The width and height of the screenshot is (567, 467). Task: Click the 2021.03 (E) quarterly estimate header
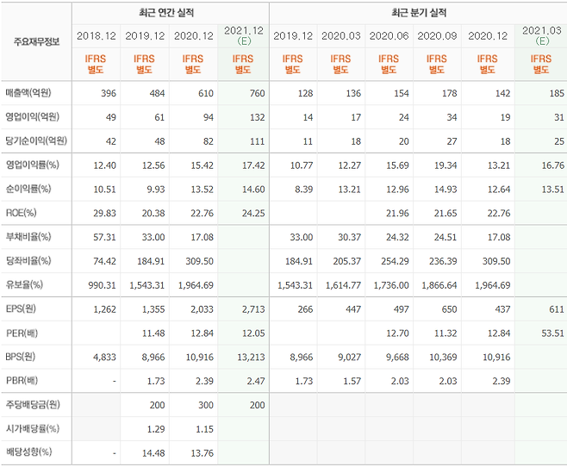click(x=542, y=35)
